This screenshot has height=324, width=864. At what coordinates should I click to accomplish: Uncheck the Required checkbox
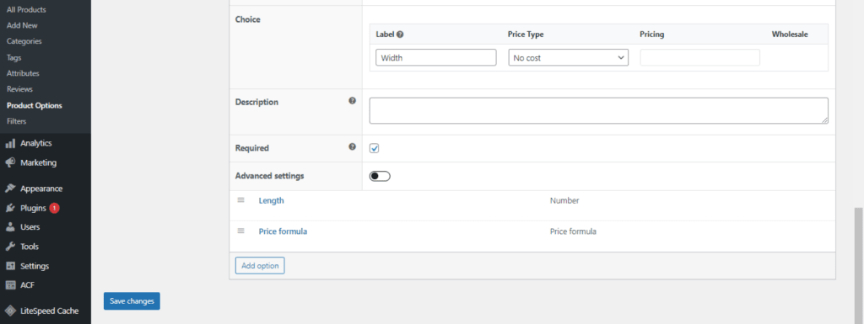pos(374,148)
